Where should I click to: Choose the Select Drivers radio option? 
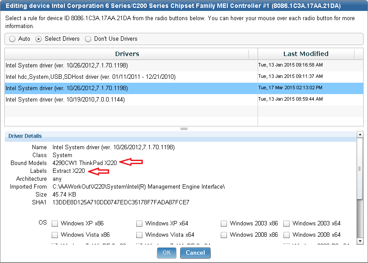(39, 39)
